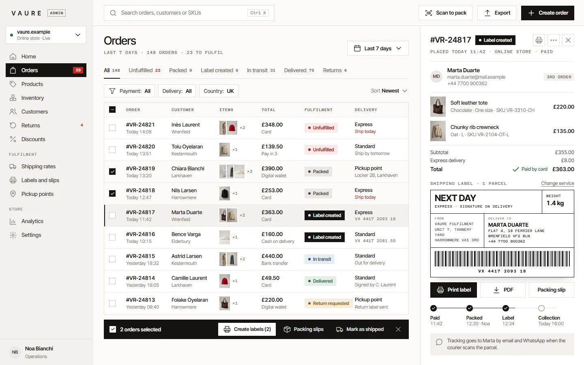The height and width of the screenshot is (365, 584).
Task: Go to Labels and slips
Action: (46, 180)
